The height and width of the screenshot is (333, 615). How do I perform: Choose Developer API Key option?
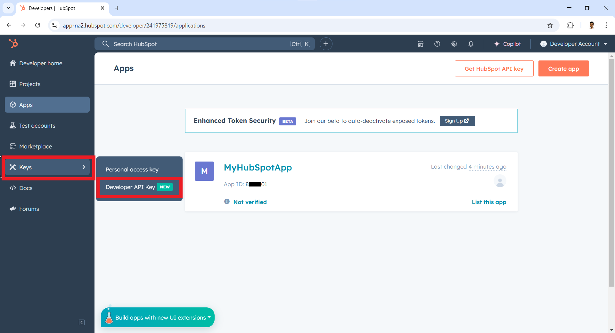[139, 187]
